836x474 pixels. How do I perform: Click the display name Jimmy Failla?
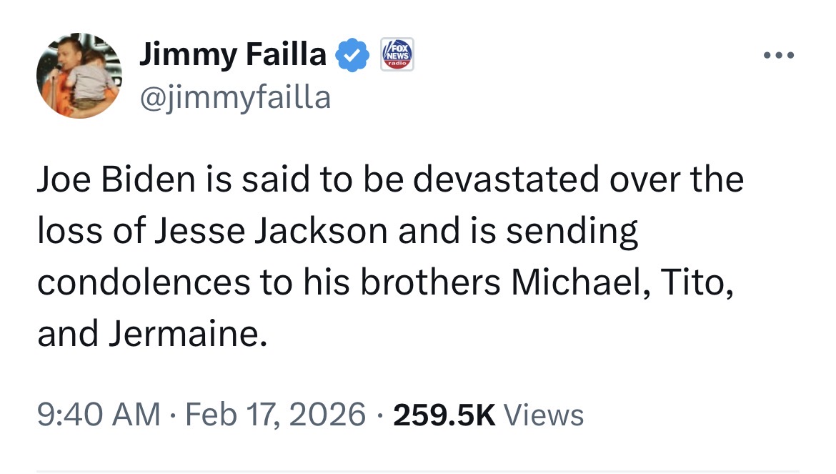click(x=233, y=55)
